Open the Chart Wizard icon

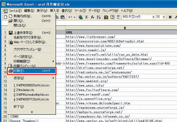pyautogui.click(x=106, y=17)
